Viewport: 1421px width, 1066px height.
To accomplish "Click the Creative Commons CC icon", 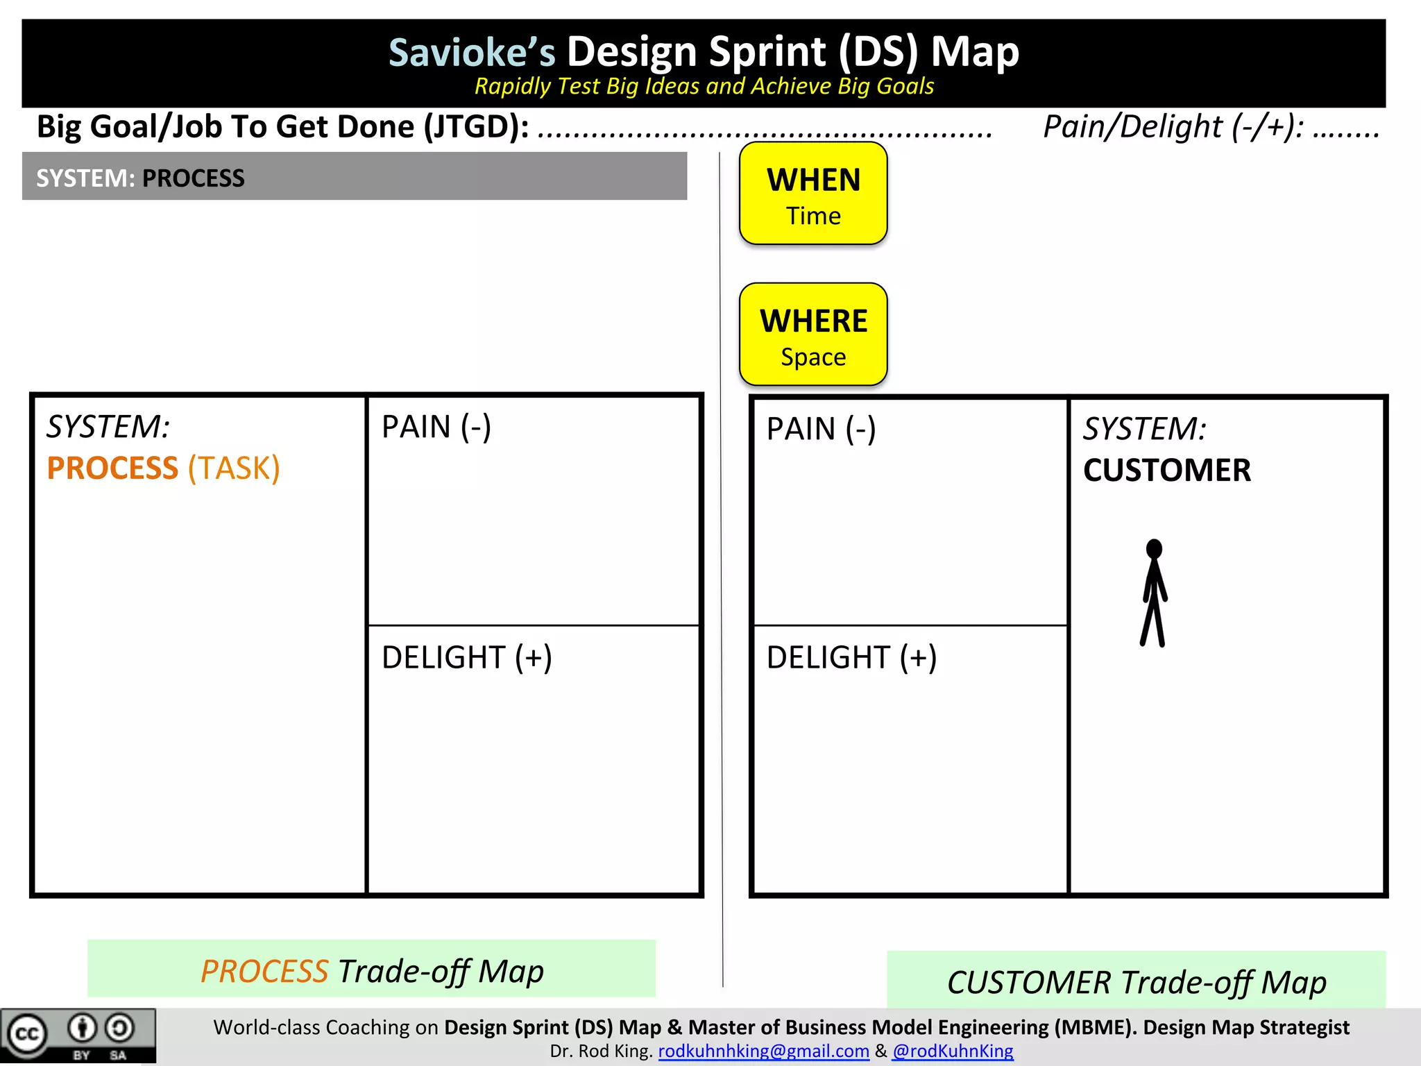I will 27,1034.
